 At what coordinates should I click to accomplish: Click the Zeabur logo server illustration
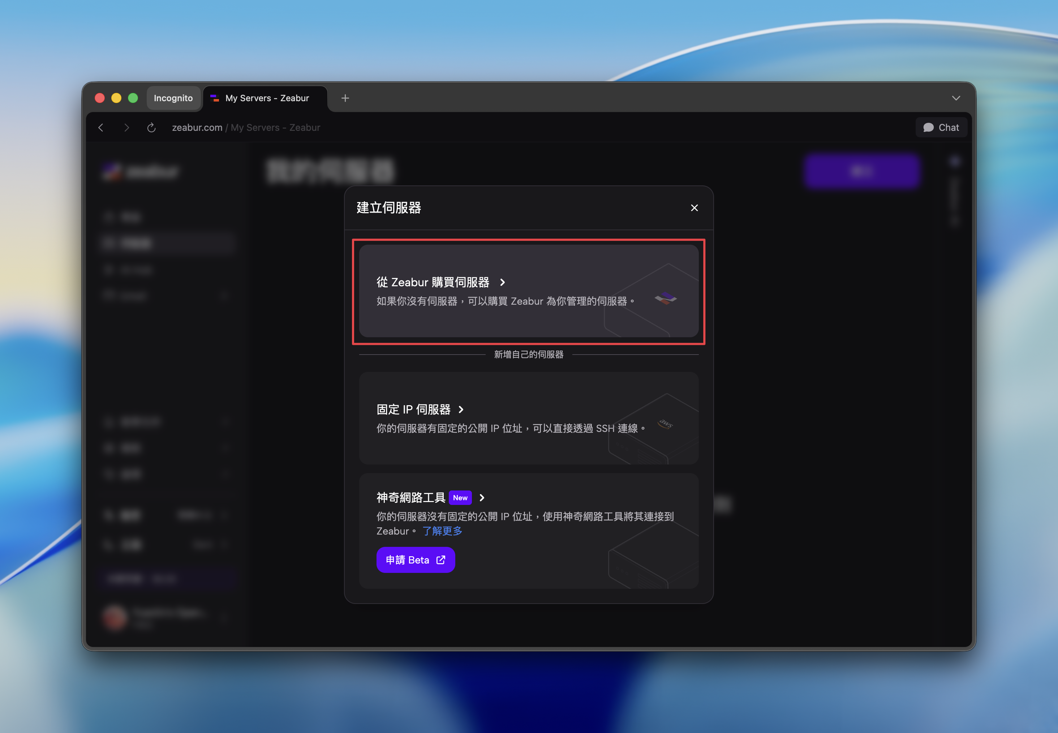point(666,299)
